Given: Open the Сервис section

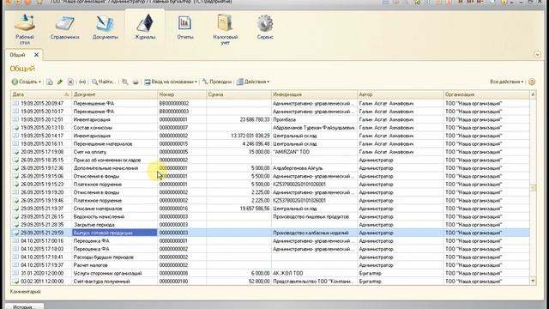Looking at the screenshot, I should pyautogui.click(x=265, y=27).
